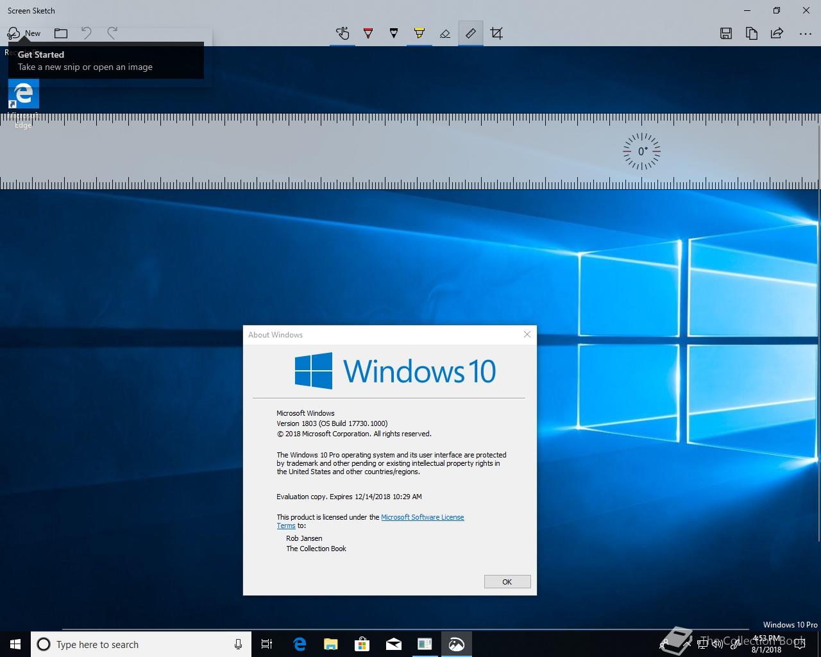Viewport: 821px width, 657px height.
Task: Close the About Windows dialog
Action: point(527,334)
